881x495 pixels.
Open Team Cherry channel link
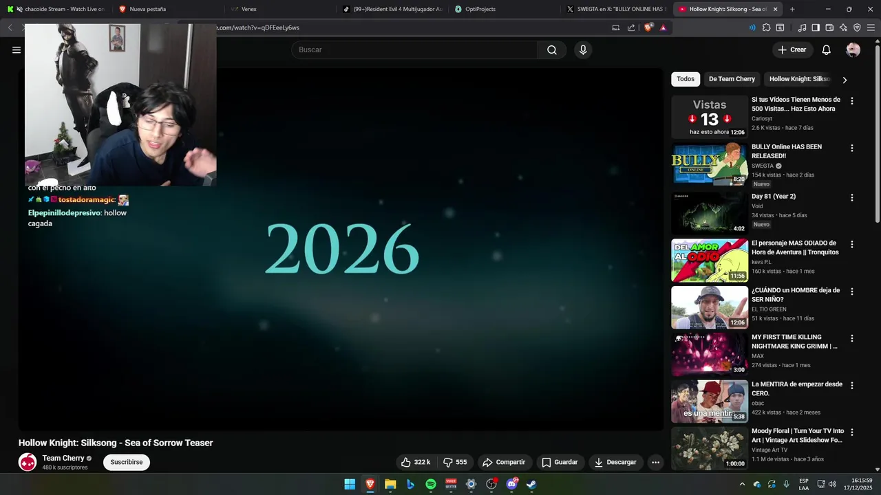63,458
